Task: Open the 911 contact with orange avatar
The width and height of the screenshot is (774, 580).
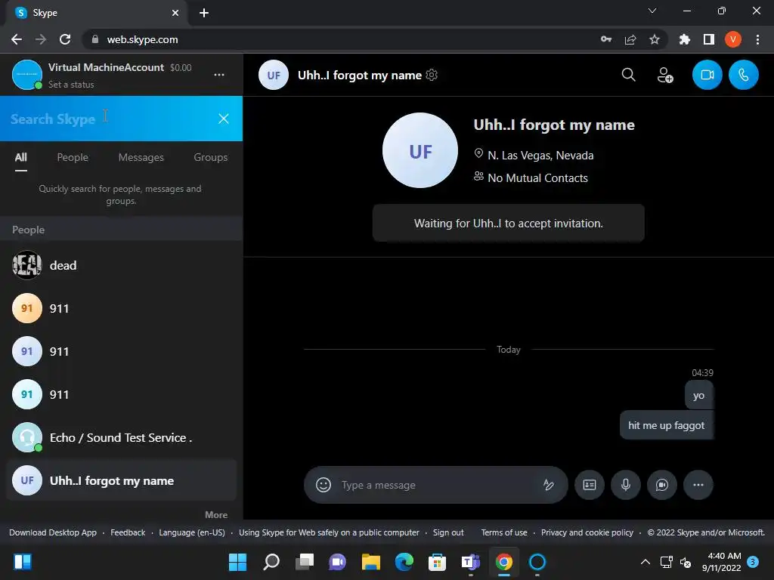Action: tap(122, 308)
